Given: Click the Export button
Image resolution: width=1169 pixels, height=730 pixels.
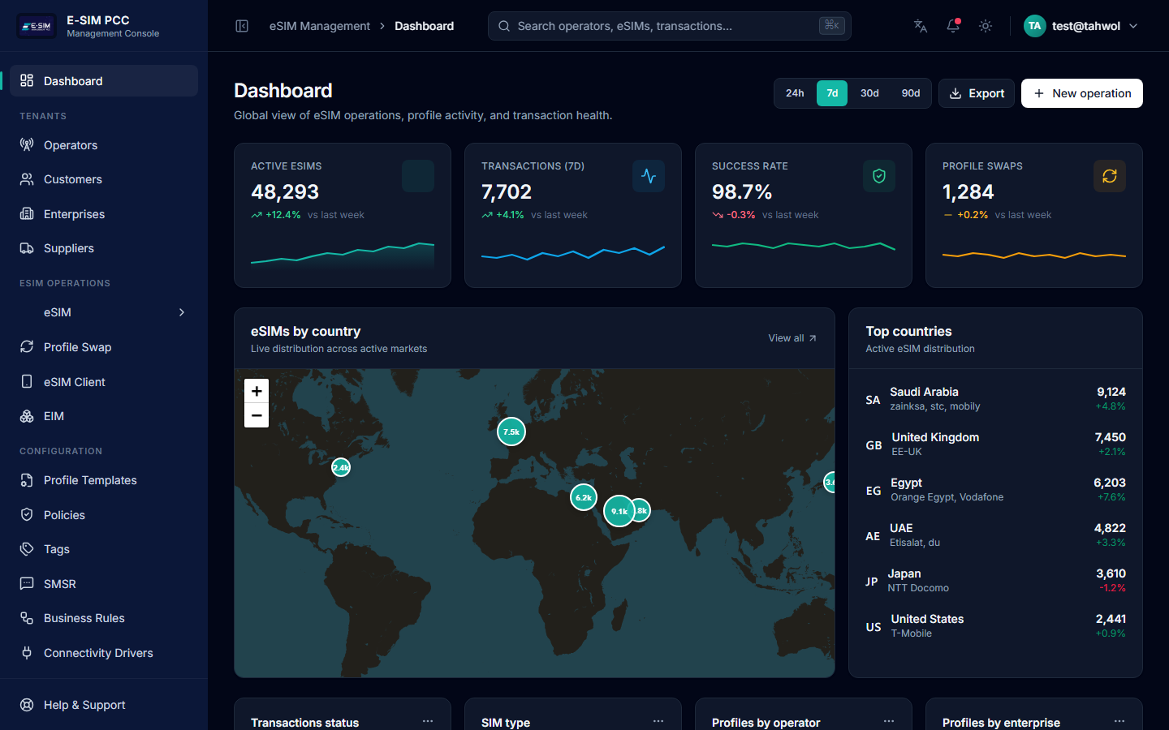Looking at the screenshot, I should click(977, 93).
